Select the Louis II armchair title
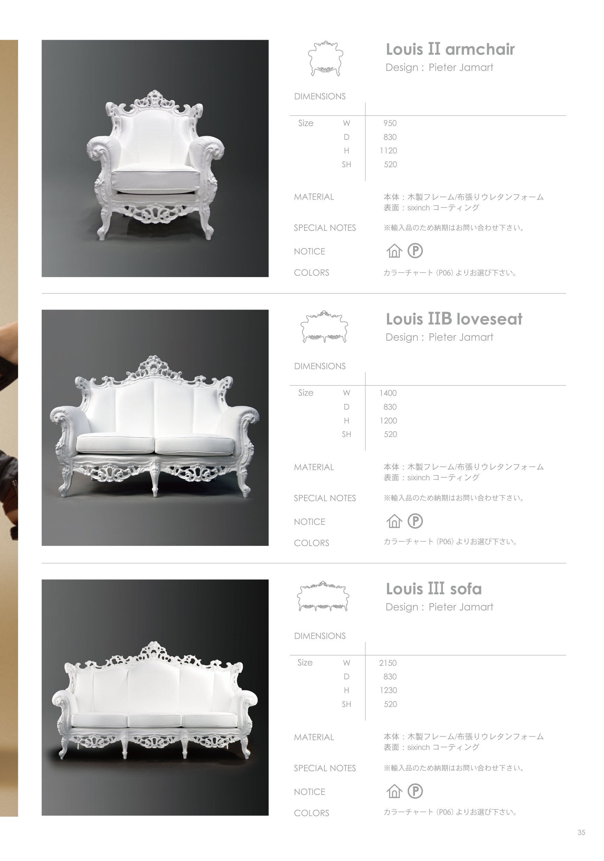This screenshot has width=604, height=861. (x=450, y=49)
